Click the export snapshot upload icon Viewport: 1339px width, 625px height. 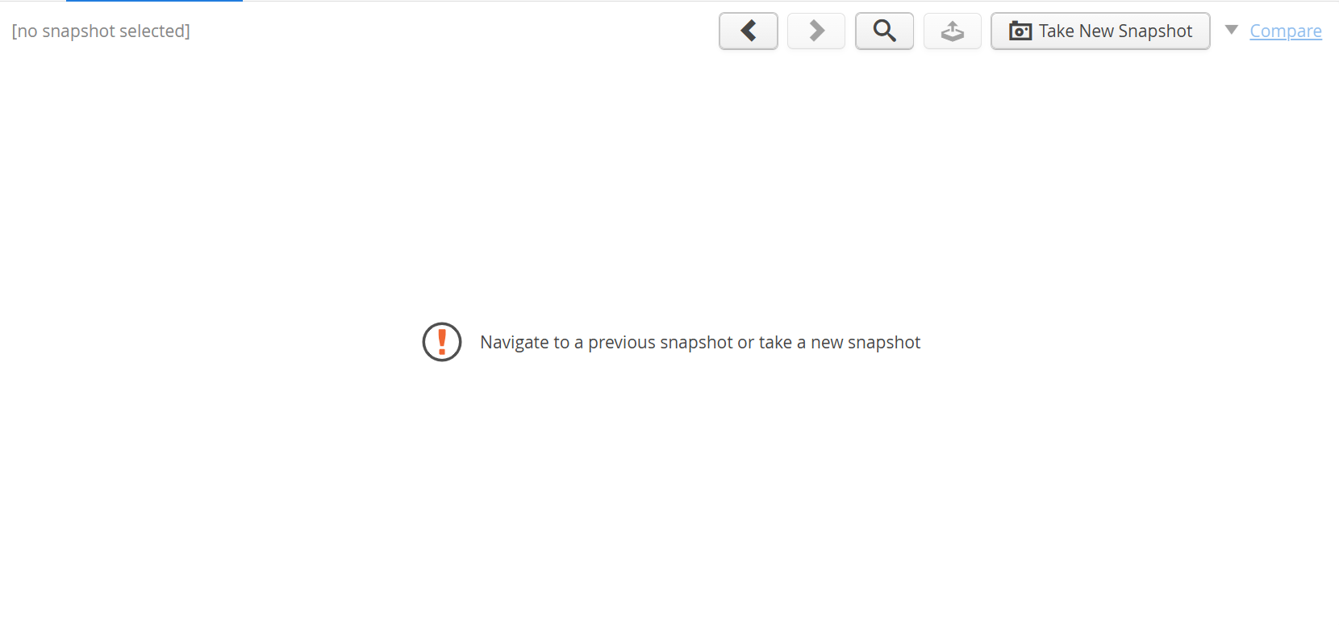point(953,31)
